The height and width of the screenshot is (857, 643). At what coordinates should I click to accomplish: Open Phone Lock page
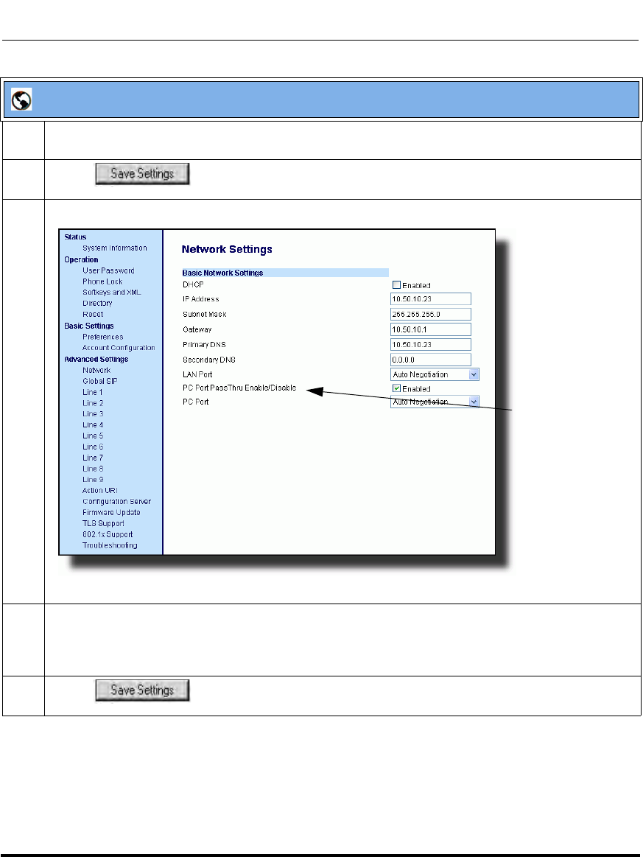(x=102, y=281)
